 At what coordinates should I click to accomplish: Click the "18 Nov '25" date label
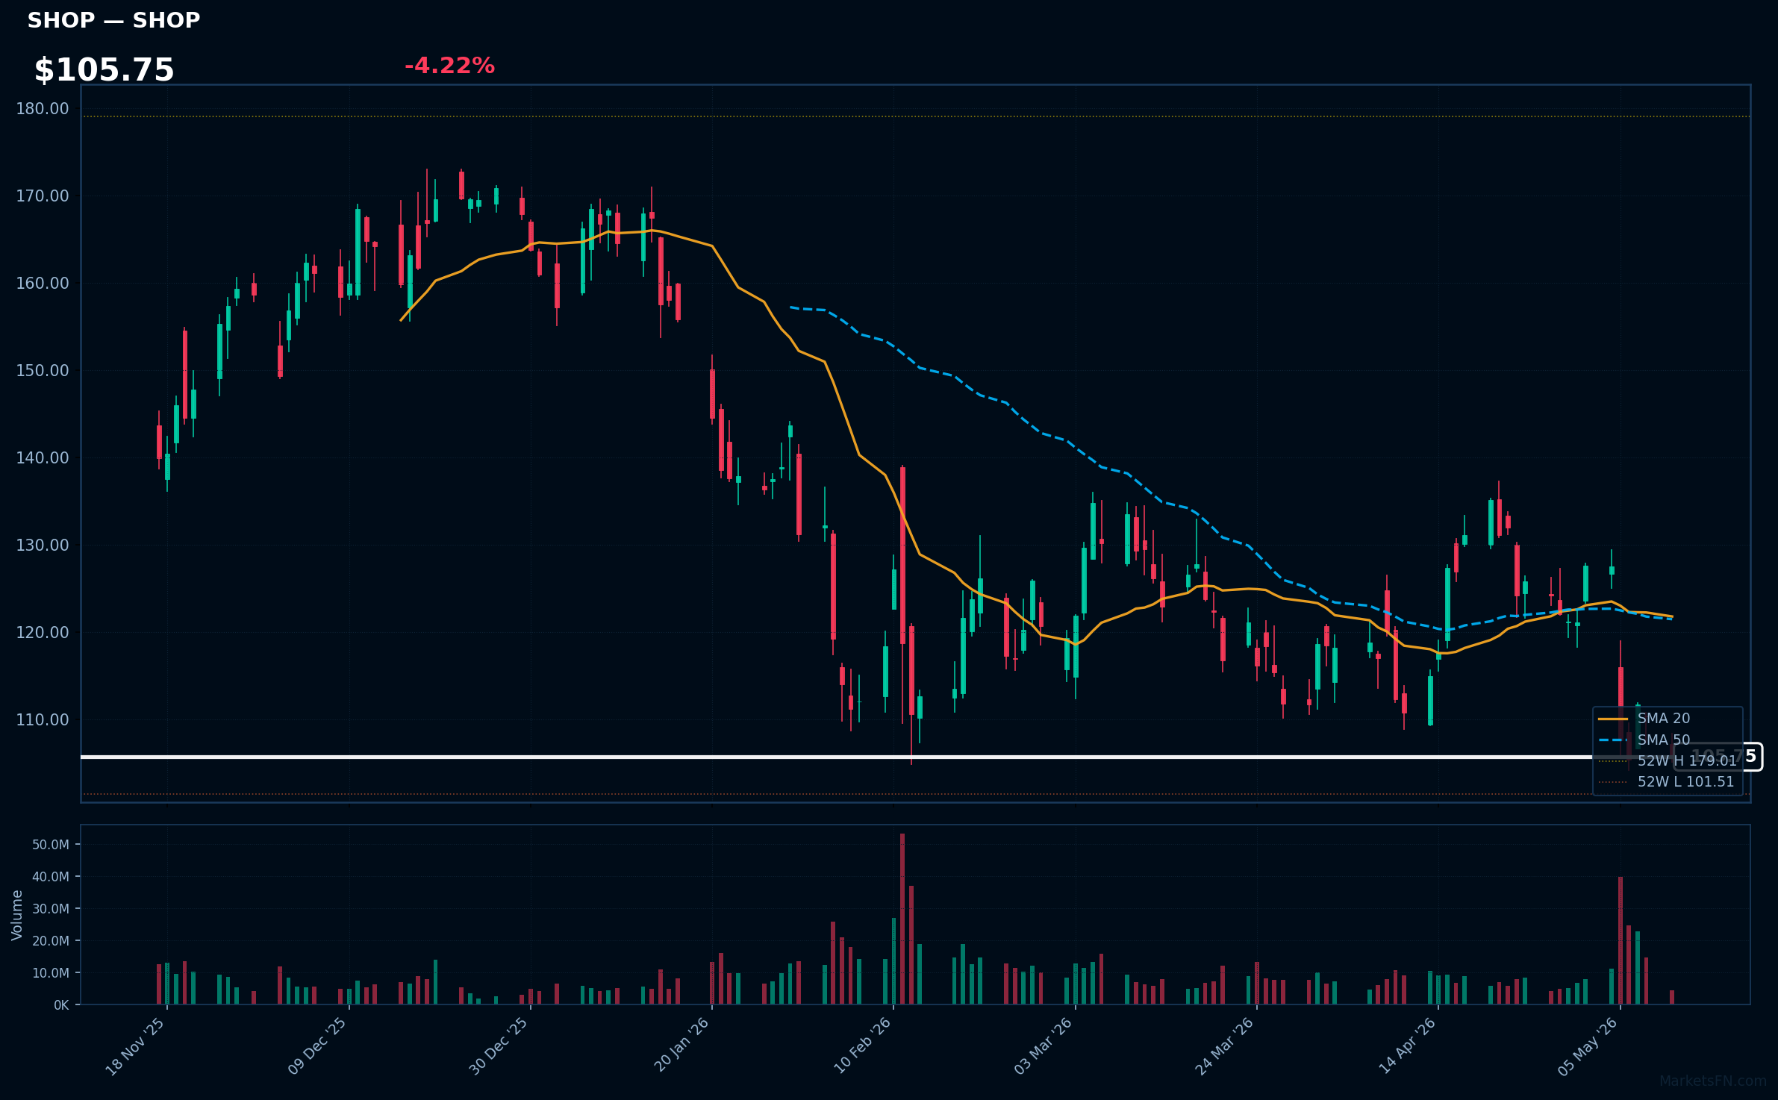(x=135, y=1046)
